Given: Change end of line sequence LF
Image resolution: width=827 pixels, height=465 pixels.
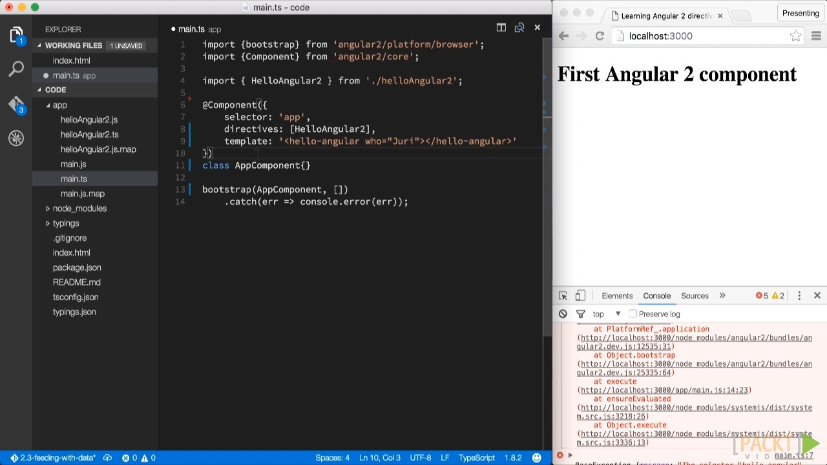Looking at the screenshot, I should tap(445, 458).
